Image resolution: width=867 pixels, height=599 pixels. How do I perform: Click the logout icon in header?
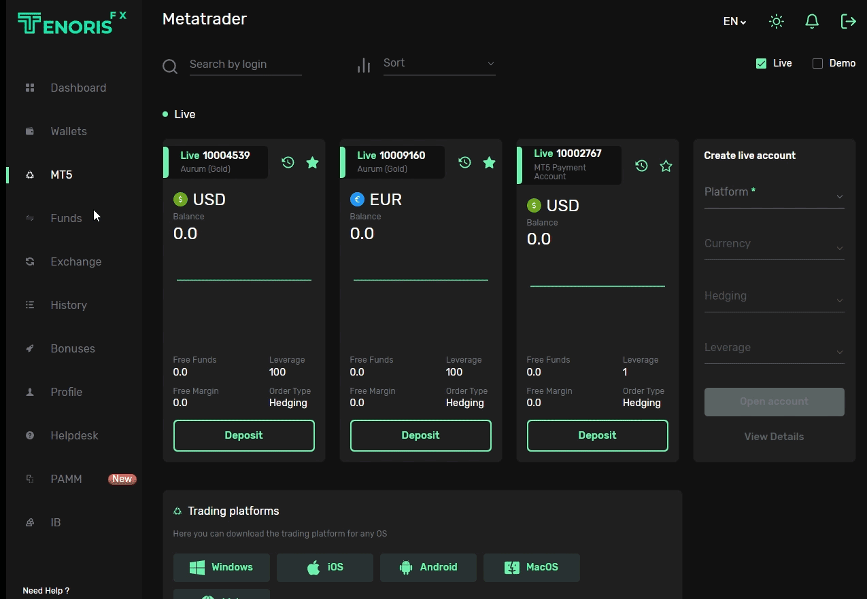coord(848,22)
